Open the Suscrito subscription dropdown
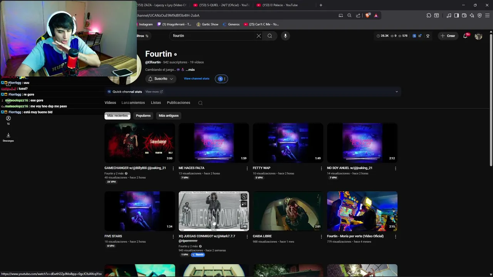The image size is (493, 277). [161, 78]
